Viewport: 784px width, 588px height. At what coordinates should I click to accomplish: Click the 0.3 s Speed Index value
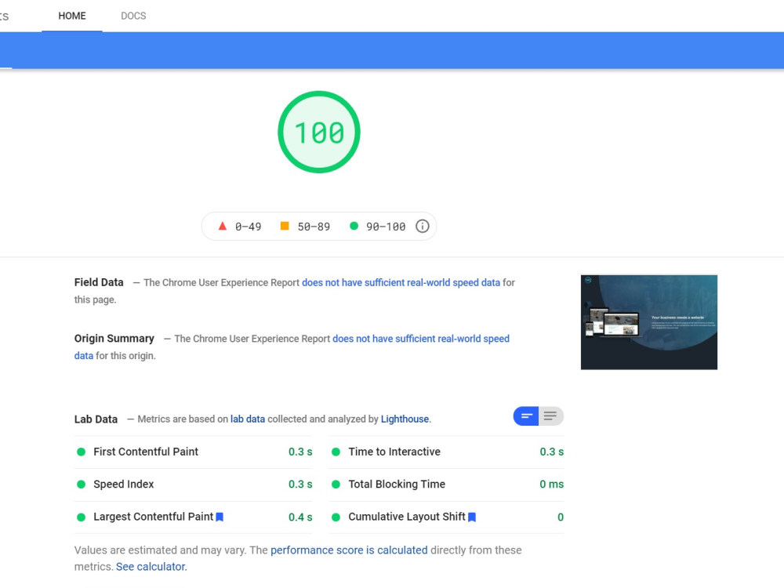coord(300,484)
